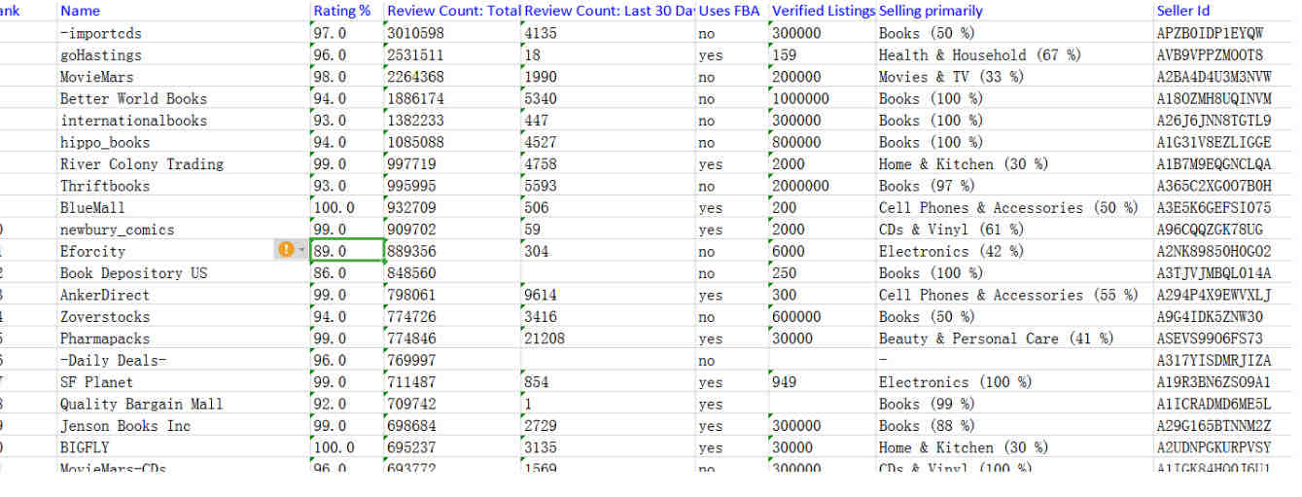Select the Thriftbooks name cell
The width and height of the screenshot is (1302, 497).
tap(105, 186)
